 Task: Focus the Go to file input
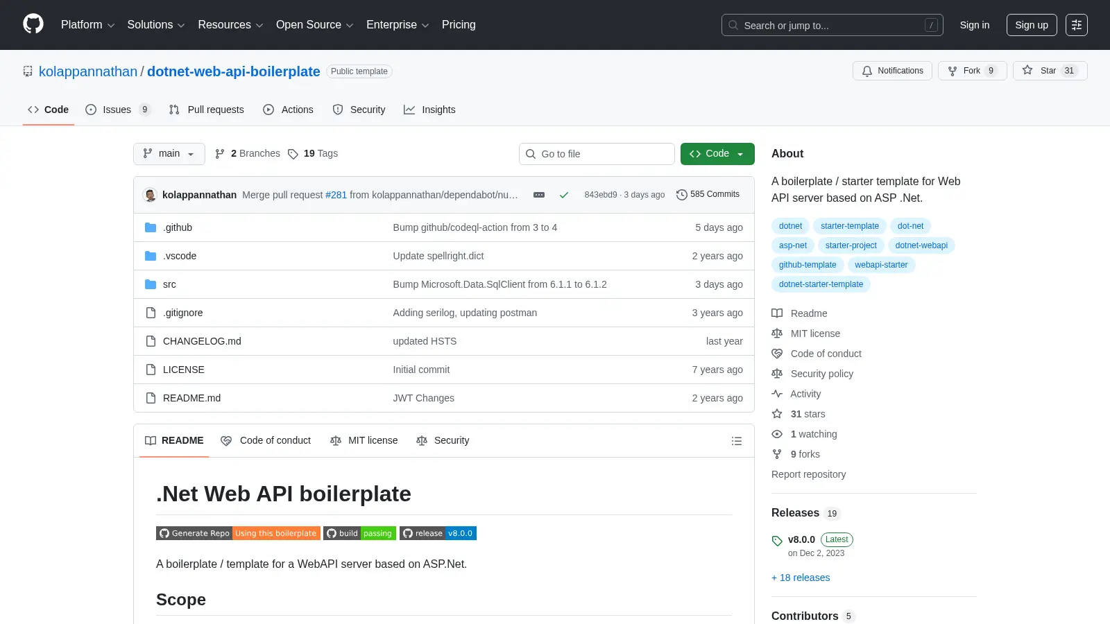(x=597, y=154)
